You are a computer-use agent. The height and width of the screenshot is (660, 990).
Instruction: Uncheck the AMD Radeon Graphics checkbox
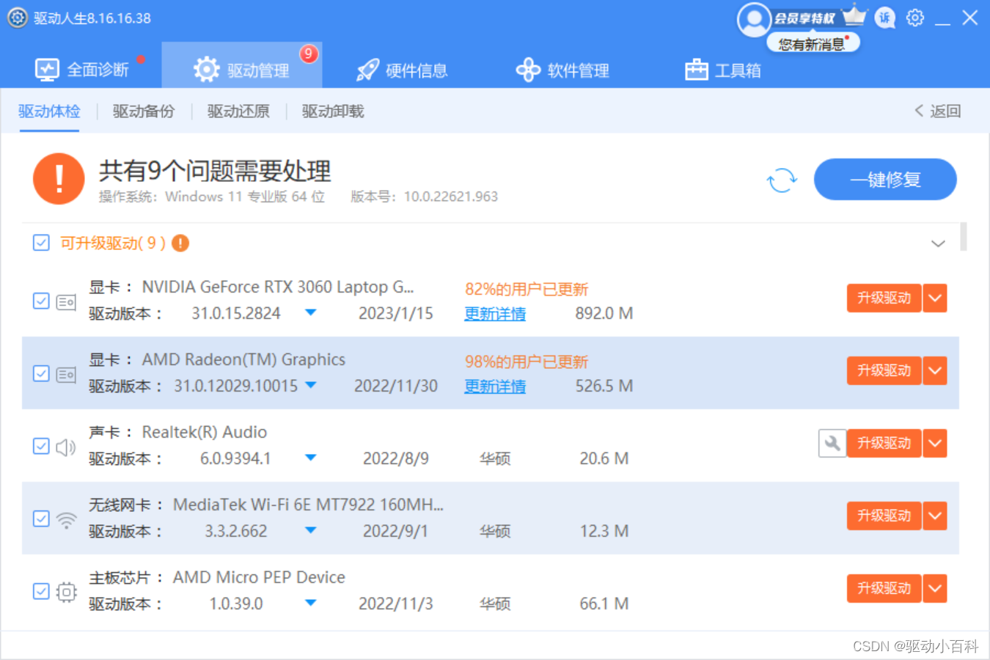tap(41, 374)
